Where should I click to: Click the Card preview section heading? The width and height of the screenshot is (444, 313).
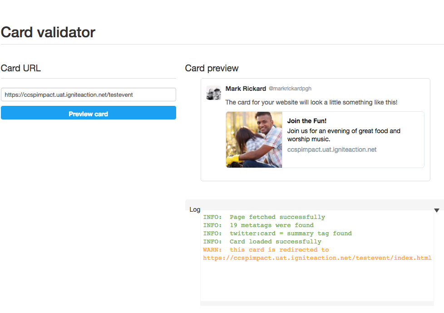pyautogui.click(x=212, y=68)
